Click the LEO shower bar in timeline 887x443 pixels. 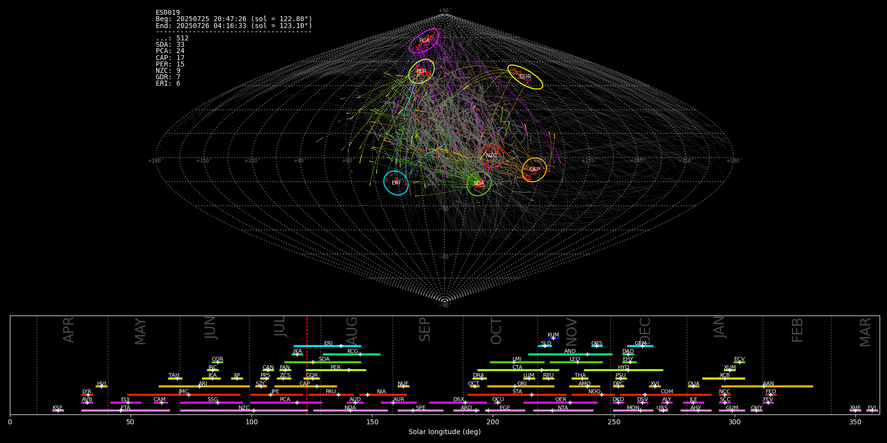pos(576,362)
